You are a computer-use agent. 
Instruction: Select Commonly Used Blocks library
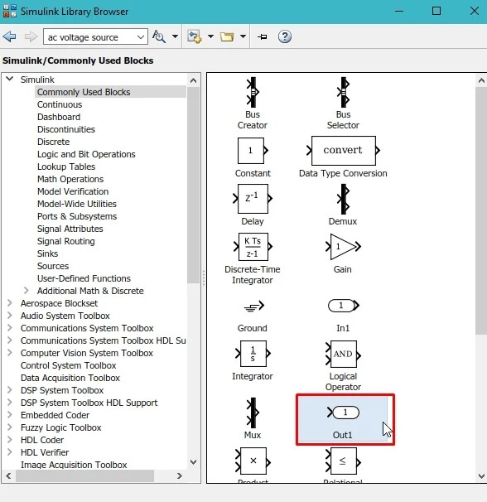tap(84, 92)
